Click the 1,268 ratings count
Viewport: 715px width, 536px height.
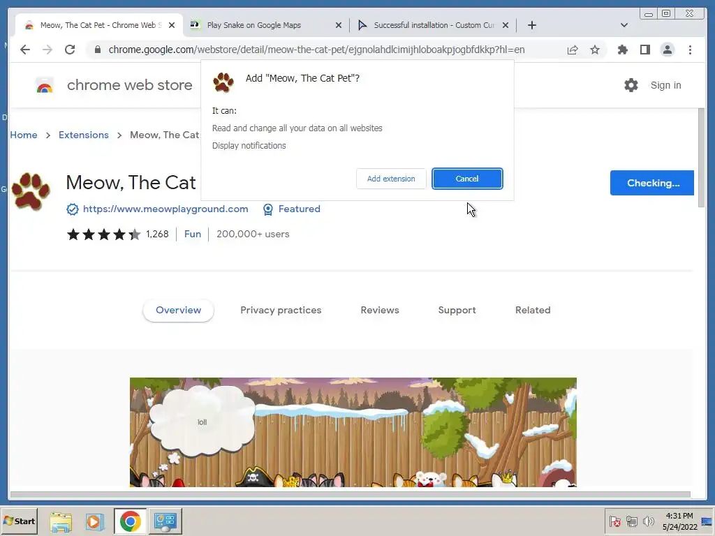coord(157,234)
